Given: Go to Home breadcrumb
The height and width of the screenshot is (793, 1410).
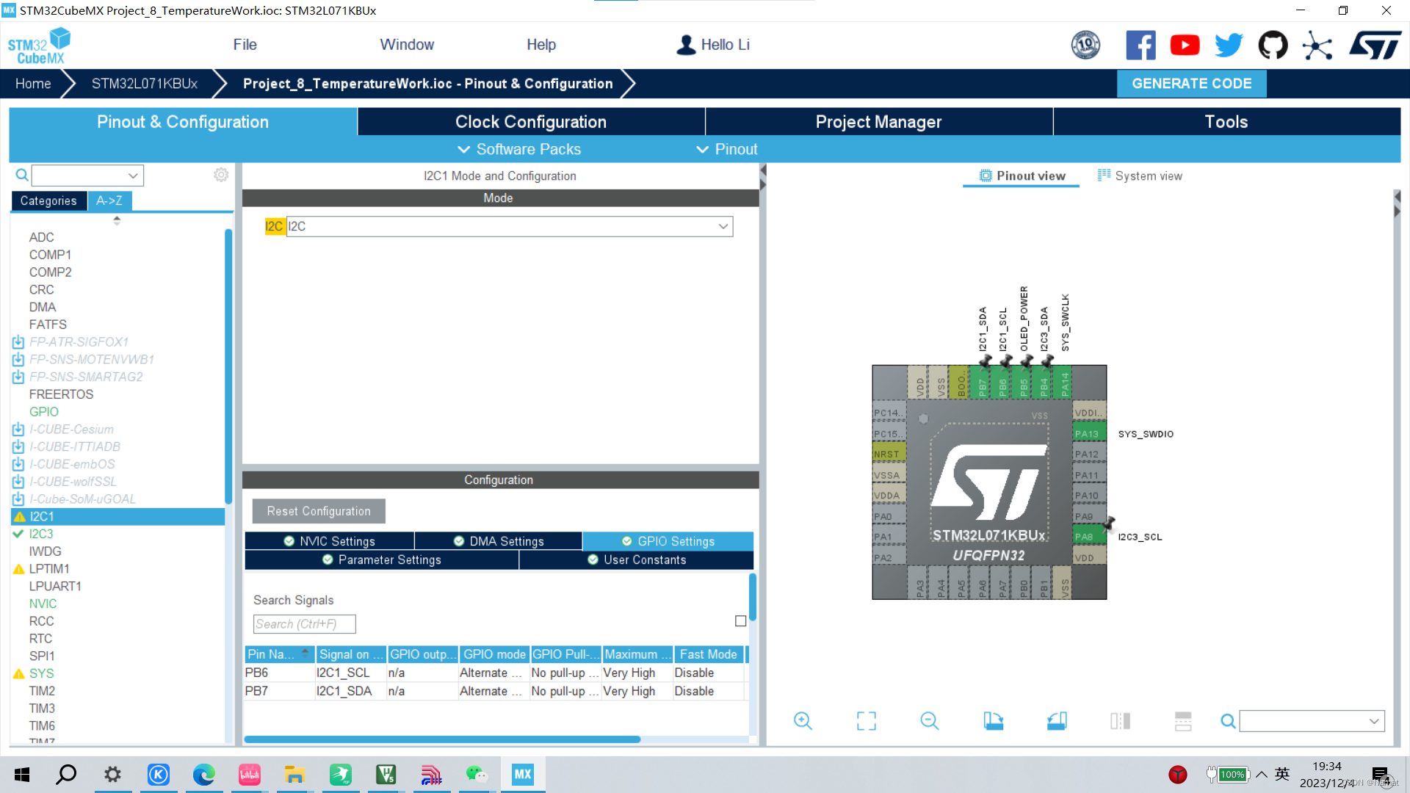Looking at the screenshot, I should pos(33,84).
